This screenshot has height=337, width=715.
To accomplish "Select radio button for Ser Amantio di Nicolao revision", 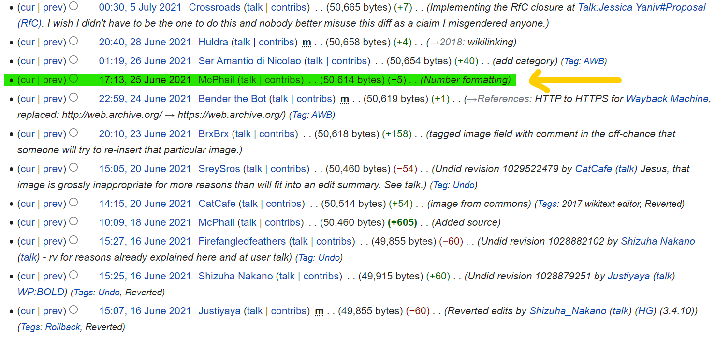I will 73,60.
